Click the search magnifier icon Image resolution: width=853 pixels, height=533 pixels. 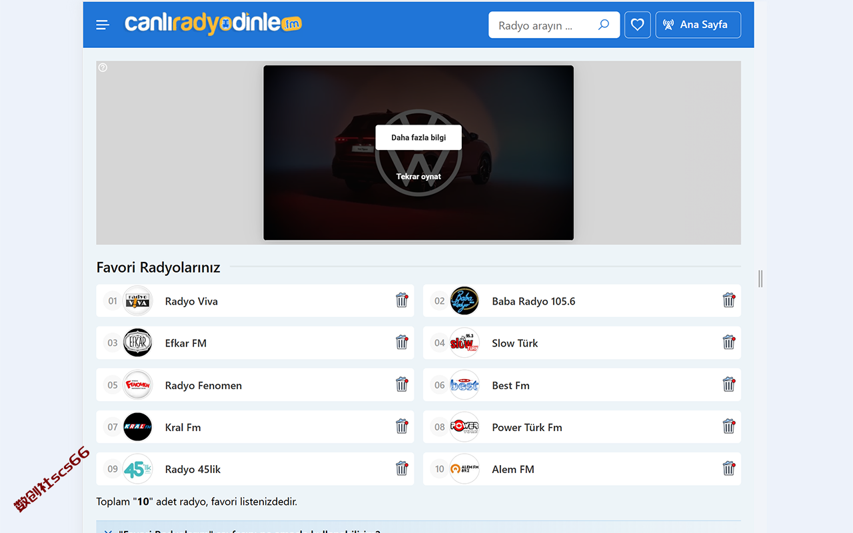tap(604, 25)
